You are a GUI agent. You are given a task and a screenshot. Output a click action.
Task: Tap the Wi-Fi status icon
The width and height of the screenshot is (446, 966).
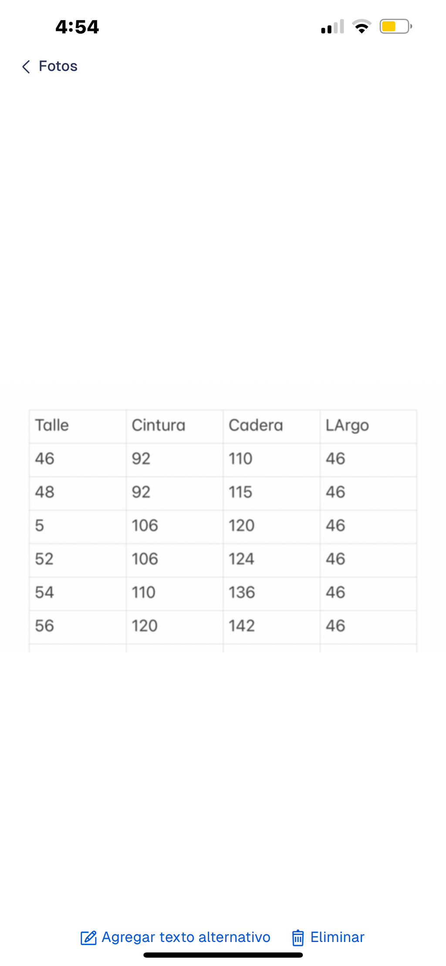pyautogui.click(x=362, y=27)
